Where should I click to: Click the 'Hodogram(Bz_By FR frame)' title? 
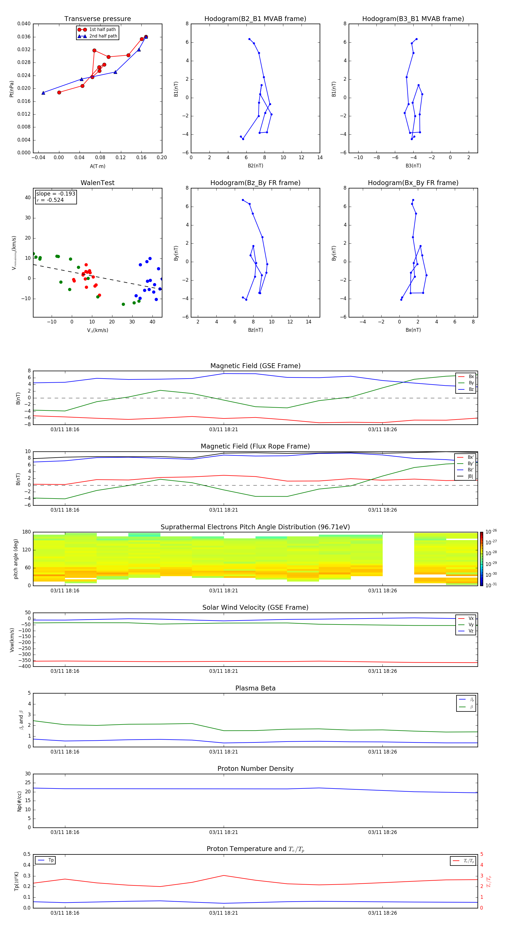(255, 183)
